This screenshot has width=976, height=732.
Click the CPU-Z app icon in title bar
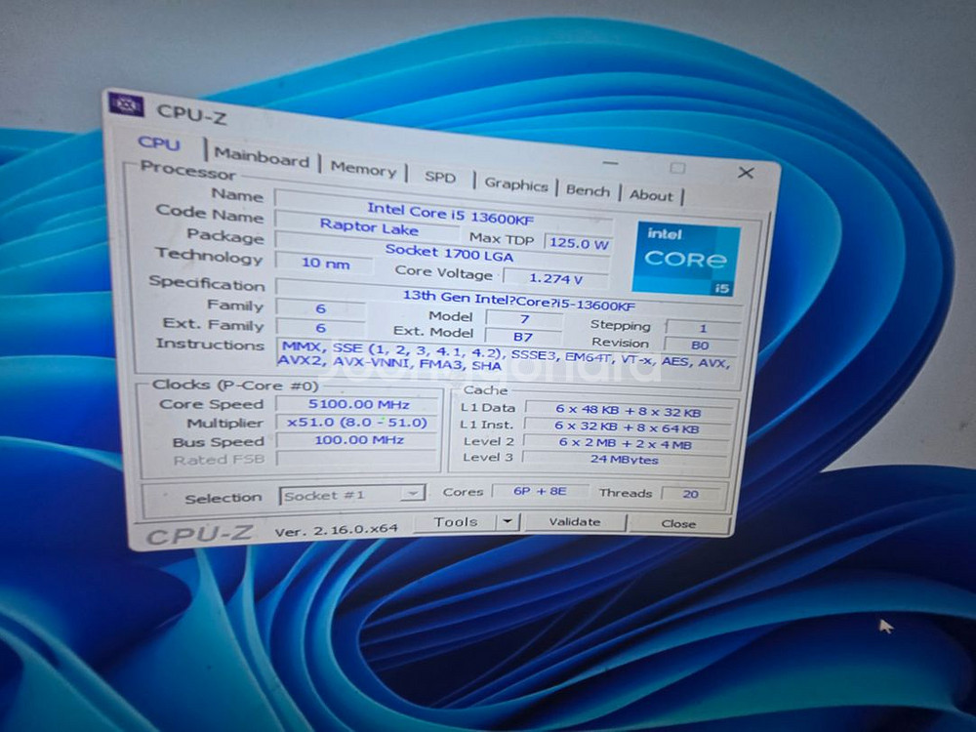coord(126,104)
